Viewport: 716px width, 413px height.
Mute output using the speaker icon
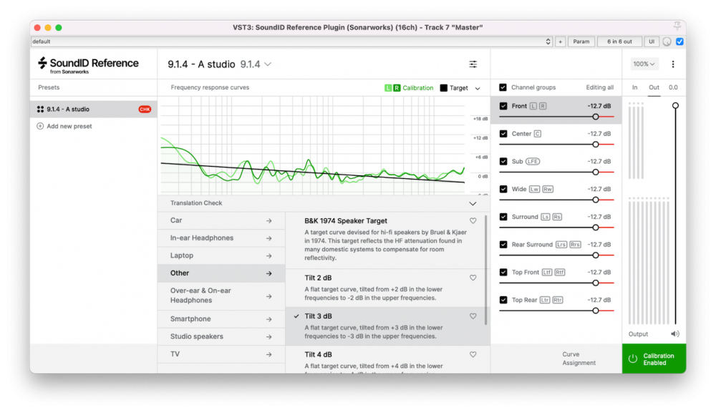(674, 334)
